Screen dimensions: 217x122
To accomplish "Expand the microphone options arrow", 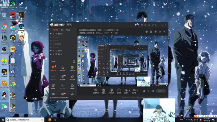I will click(x=129, y=91).
